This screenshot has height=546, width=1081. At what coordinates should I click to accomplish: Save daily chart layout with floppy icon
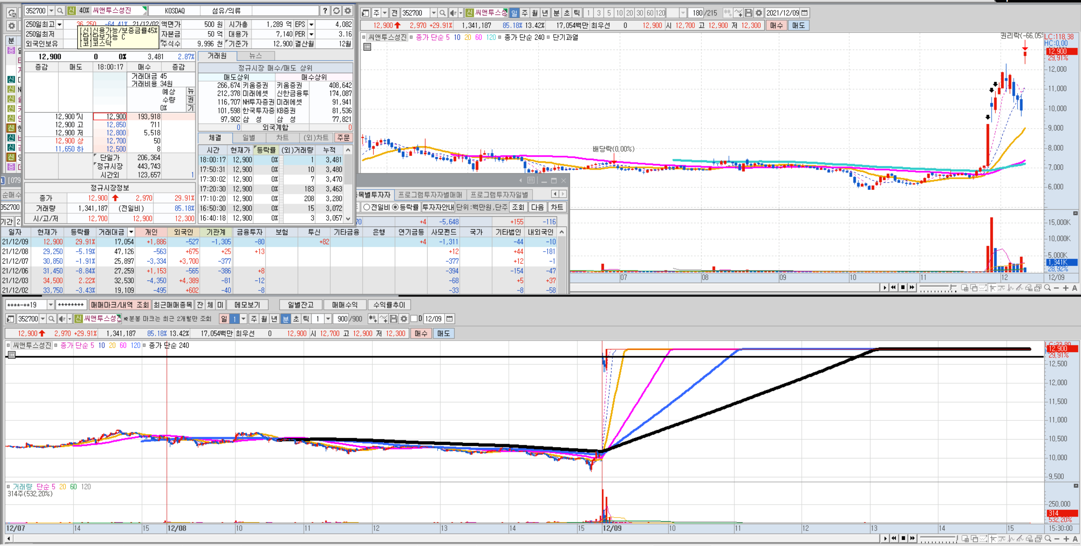[749, 13]
